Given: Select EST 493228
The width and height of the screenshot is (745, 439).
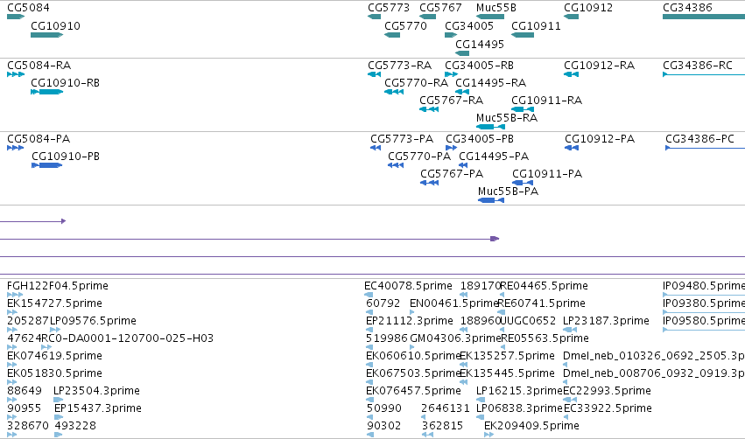Looking at the screenshot, I should coord(75,426).
